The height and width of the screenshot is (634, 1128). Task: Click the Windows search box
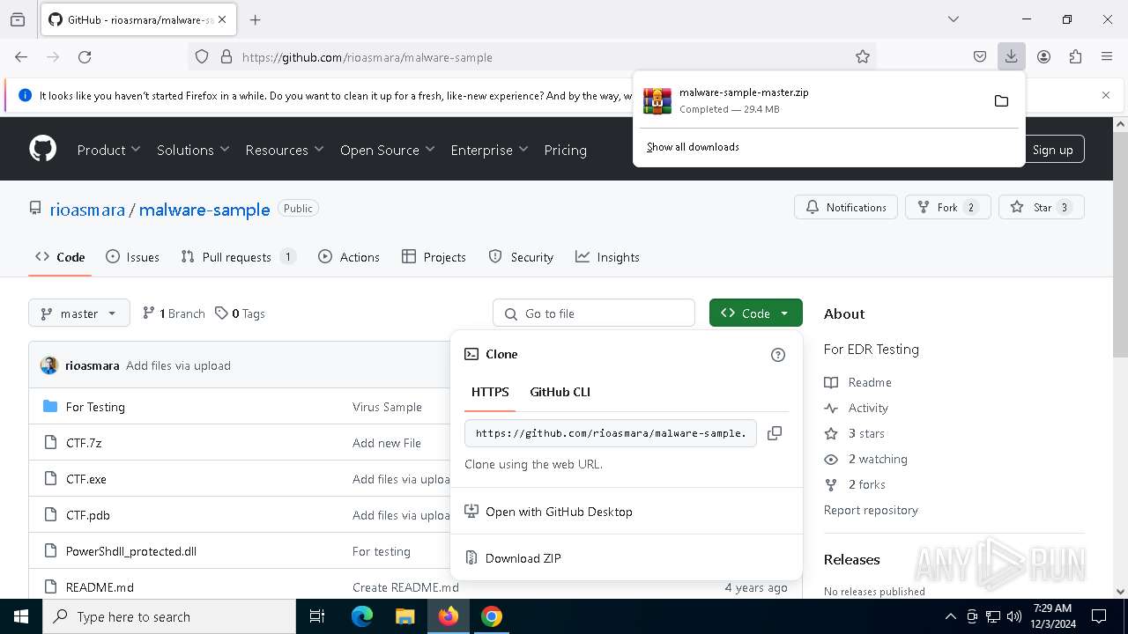tap(169, 616)
